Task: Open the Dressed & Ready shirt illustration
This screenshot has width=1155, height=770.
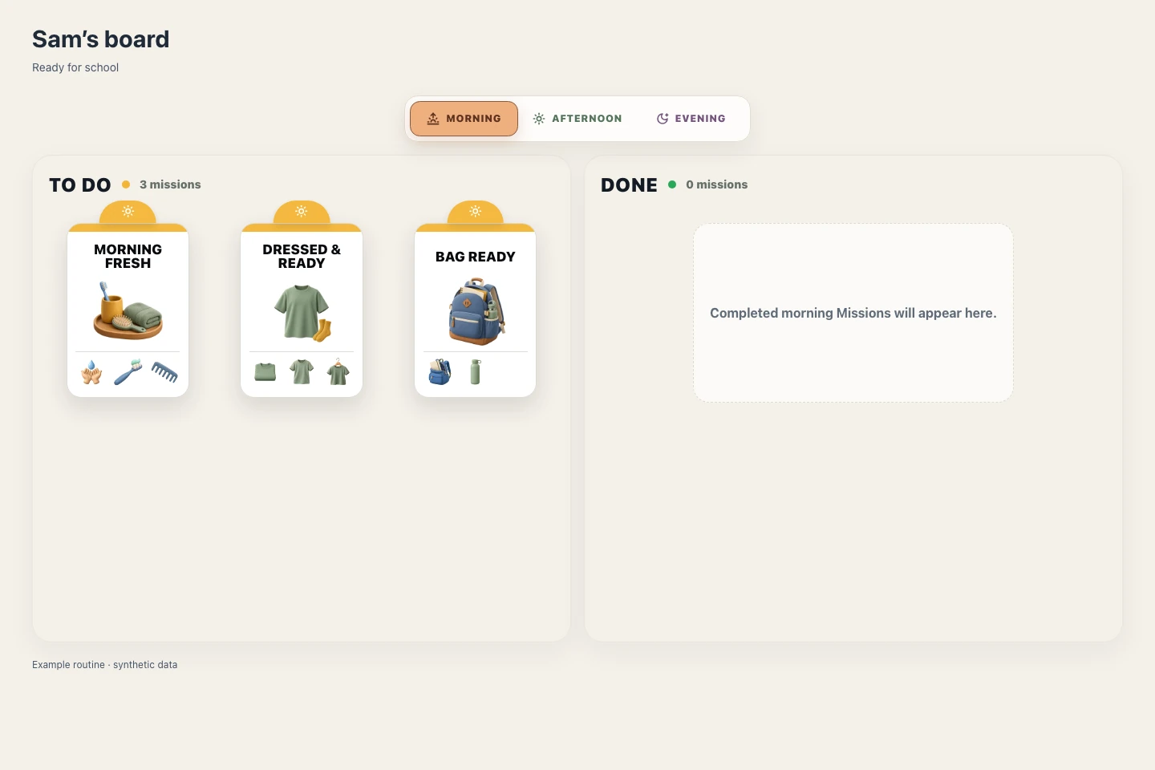Action: (x=302, y=313)
